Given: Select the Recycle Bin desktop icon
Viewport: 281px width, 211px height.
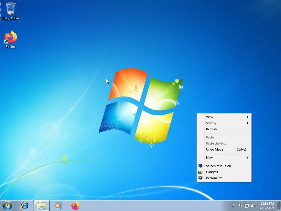Looking at the screenshot, I should (x=11, y=11).
